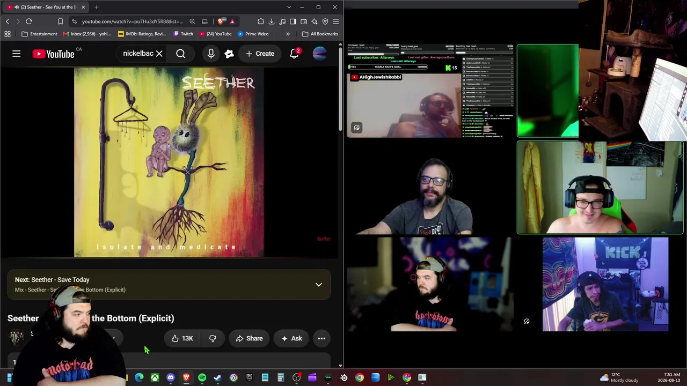Open the YouTube notifications bell
Viewport: 687px width, 386px height.
(294, 54)
